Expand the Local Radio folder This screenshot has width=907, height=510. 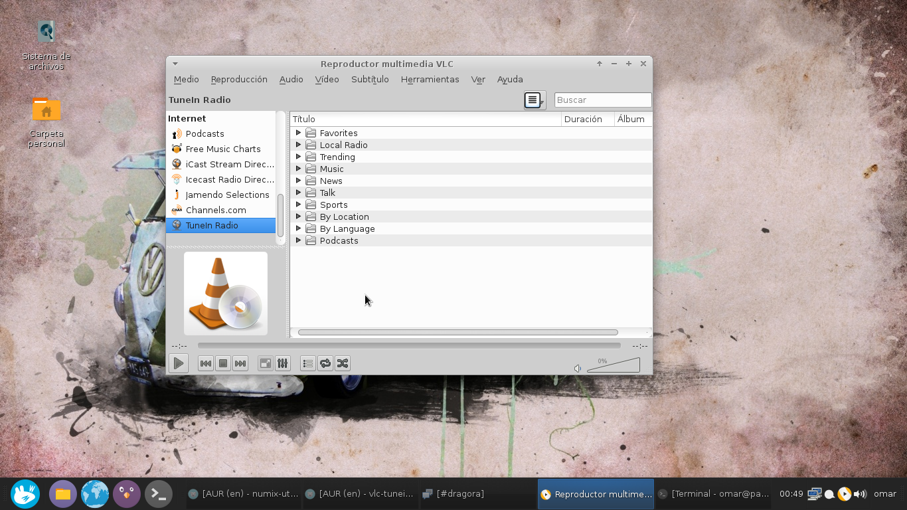pyautogui.click(x=299, y=145)
